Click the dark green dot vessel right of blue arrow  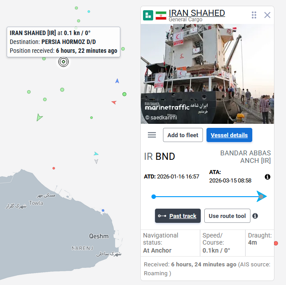(124, 94)
